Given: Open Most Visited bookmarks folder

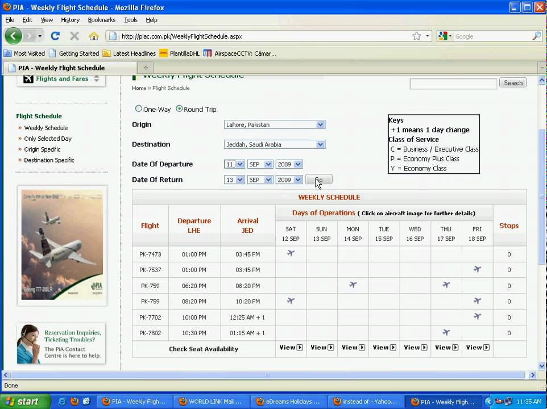Looking at the screenshot, I should (x=24, y=53).
